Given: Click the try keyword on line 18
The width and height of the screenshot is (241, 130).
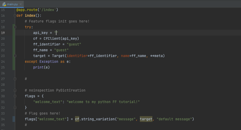Looking at the screenshot, I should (28, 27).
